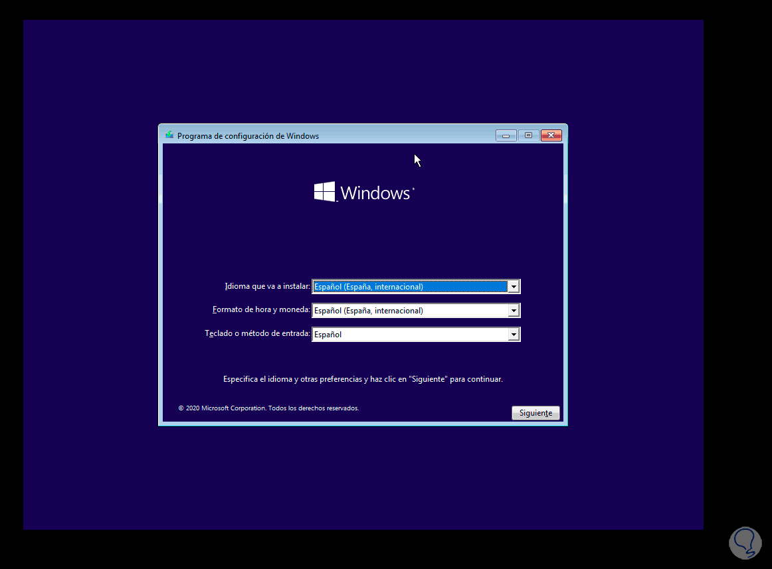
Task: Click the instruction text about choosing preferences
Action: (363, 378)
